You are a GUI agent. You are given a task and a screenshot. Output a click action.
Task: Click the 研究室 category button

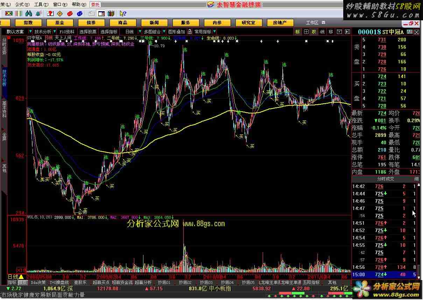(x=248, y=23)
